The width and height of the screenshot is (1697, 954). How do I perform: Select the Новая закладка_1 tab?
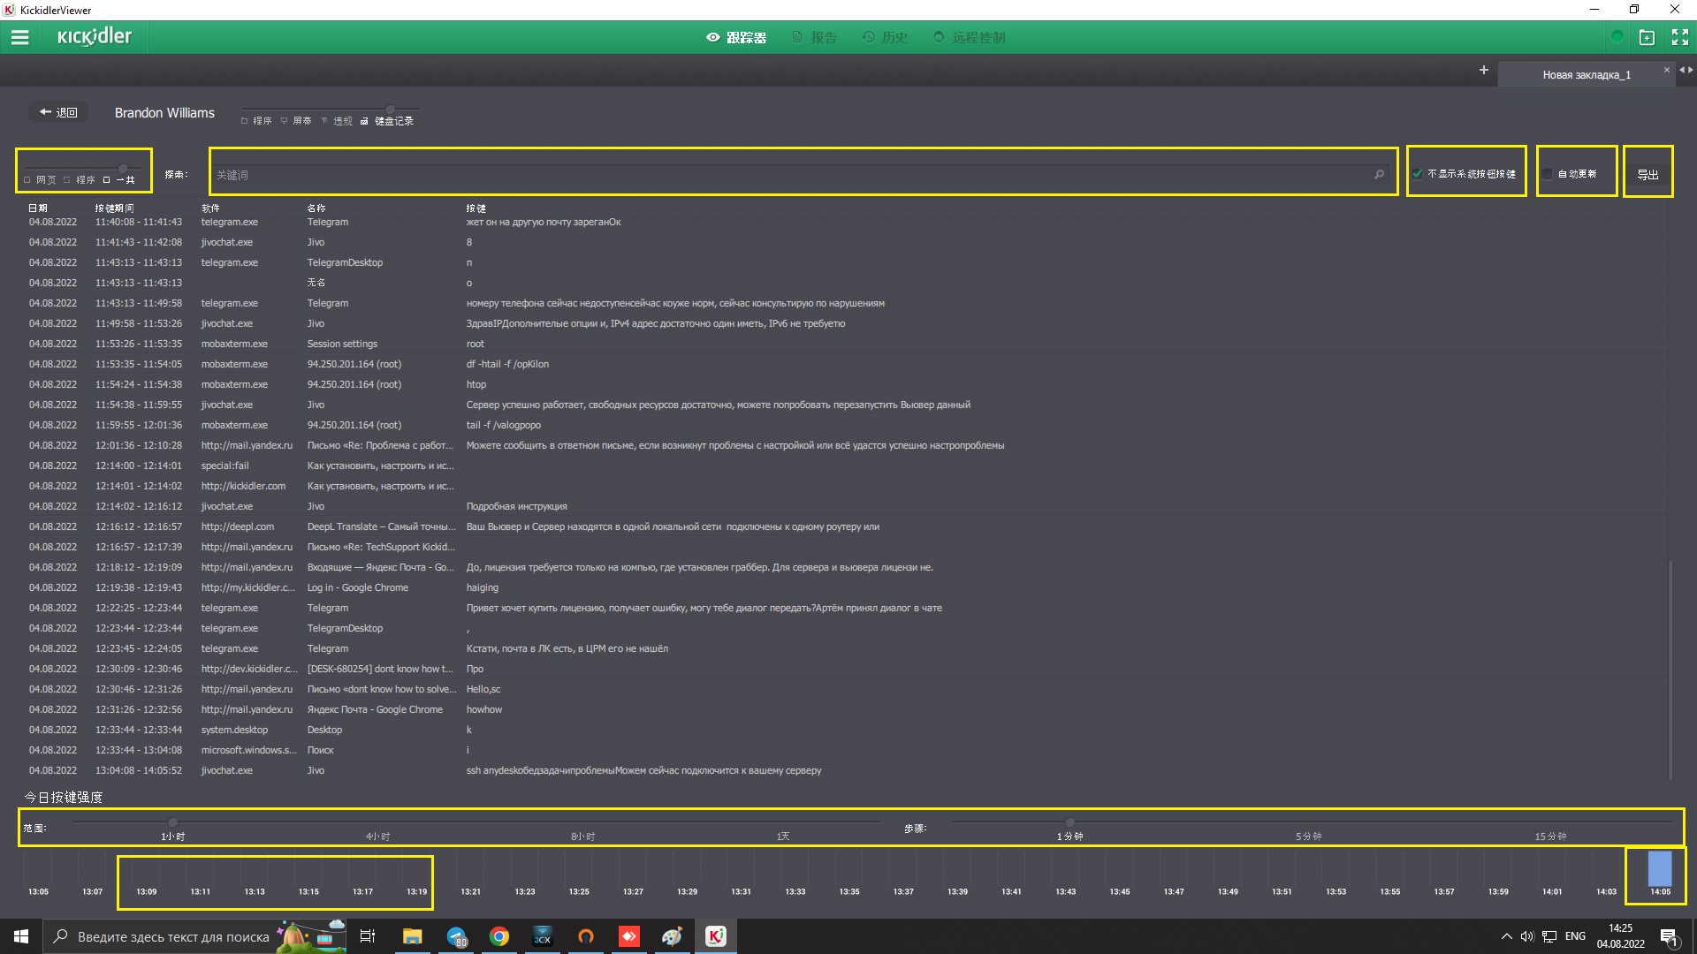[1586, 75]
